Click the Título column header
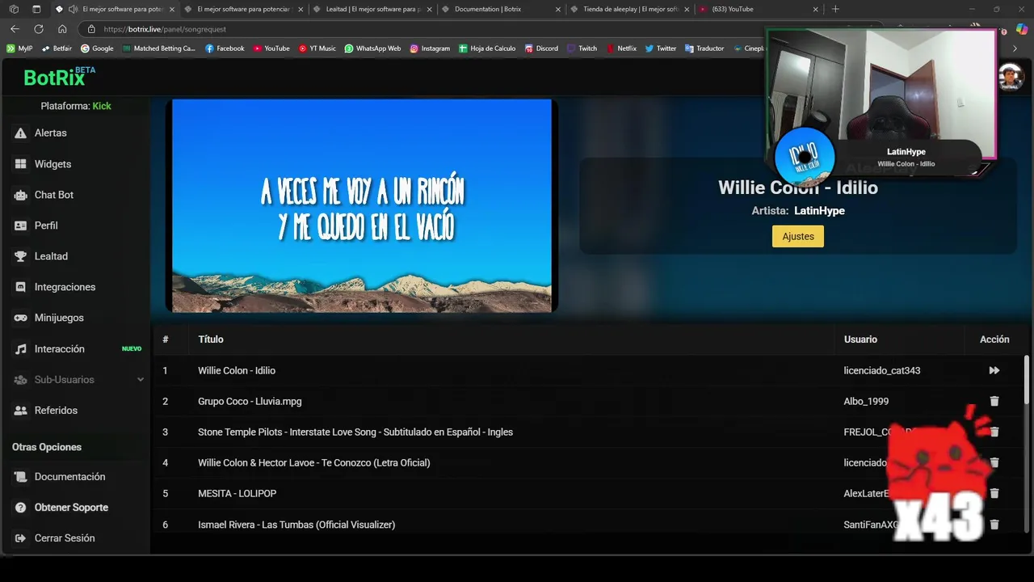1034x582 pixels. click(x=211, y=339)
